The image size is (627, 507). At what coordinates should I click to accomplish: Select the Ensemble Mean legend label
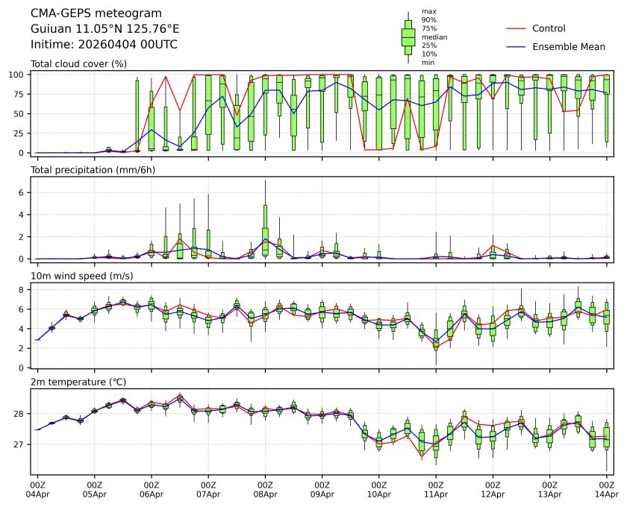tap(568, 46)
